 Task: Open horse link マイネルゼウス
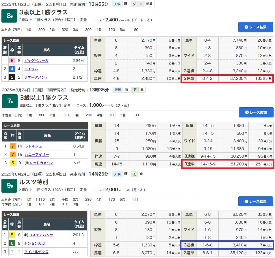click(36, 252)
